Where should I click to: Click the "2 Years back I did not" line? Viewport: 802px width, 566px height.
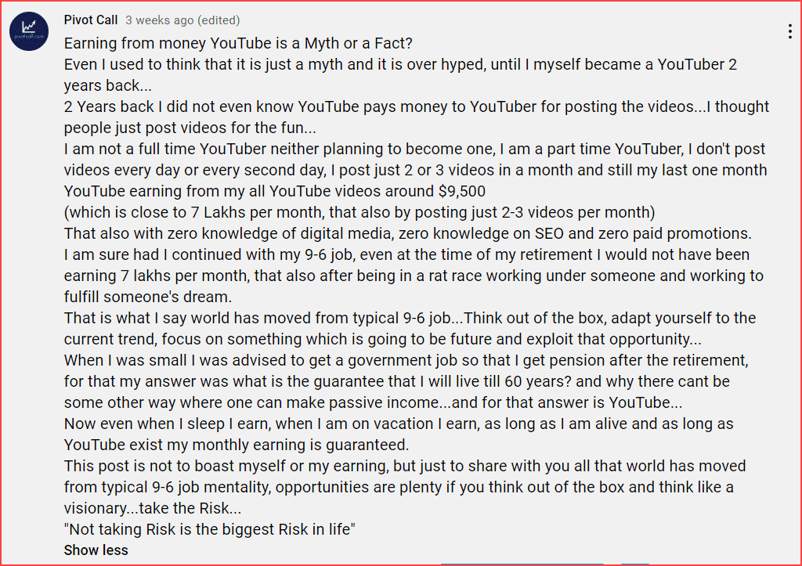(416, 106)
